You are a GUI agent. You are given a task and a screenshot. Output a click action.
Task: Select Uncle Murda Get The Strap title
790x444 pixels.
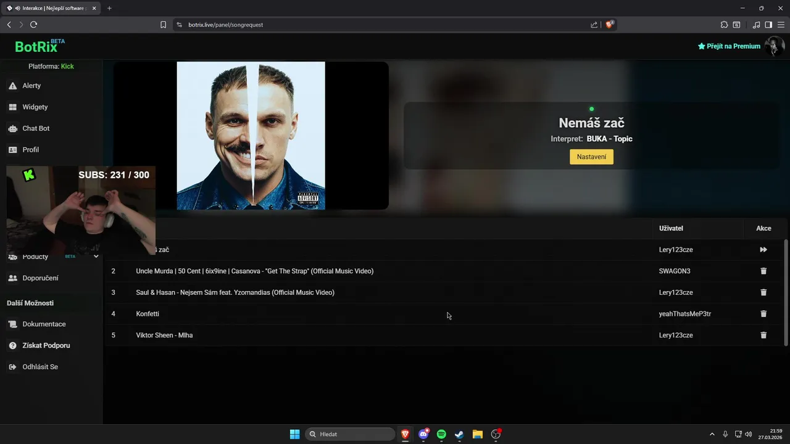(x=254, y=271)
